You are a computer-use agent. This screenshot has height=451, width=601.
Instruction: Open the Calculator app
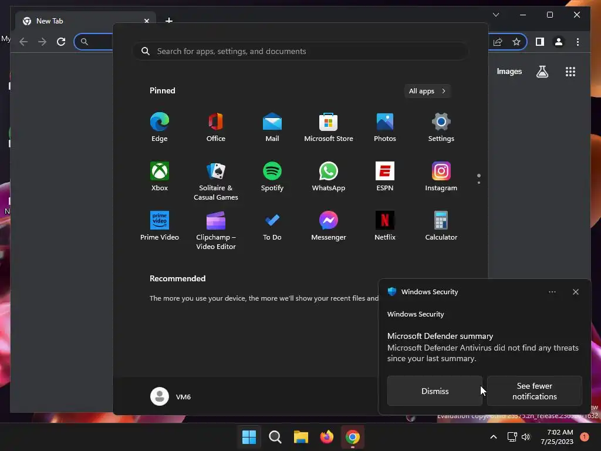(441, 226)
